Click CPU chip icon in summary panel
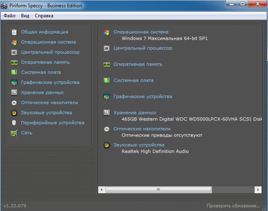The image size is (268, 211). (107, 48)
